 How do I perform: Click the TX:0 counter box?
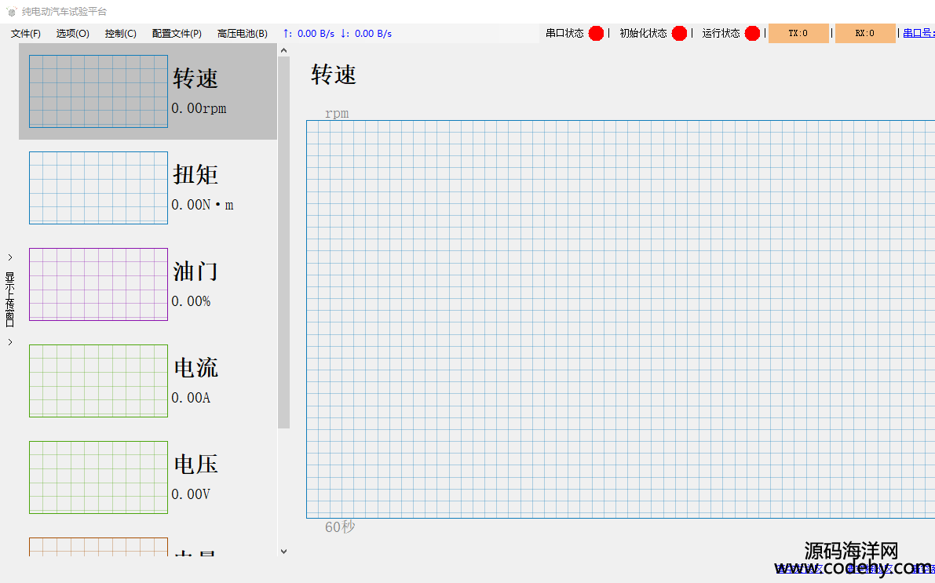pos(798,34)
